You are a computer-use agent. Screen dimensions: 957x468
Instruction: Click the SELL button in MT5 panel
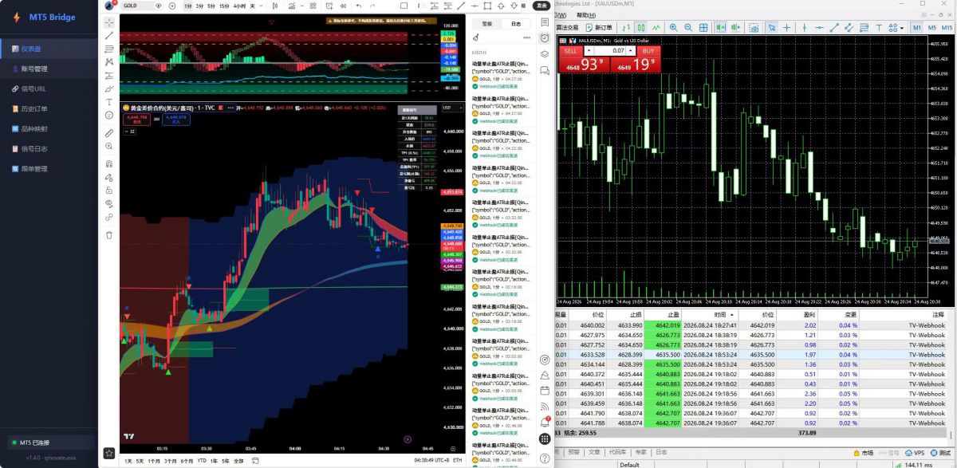tap(570, 51)
